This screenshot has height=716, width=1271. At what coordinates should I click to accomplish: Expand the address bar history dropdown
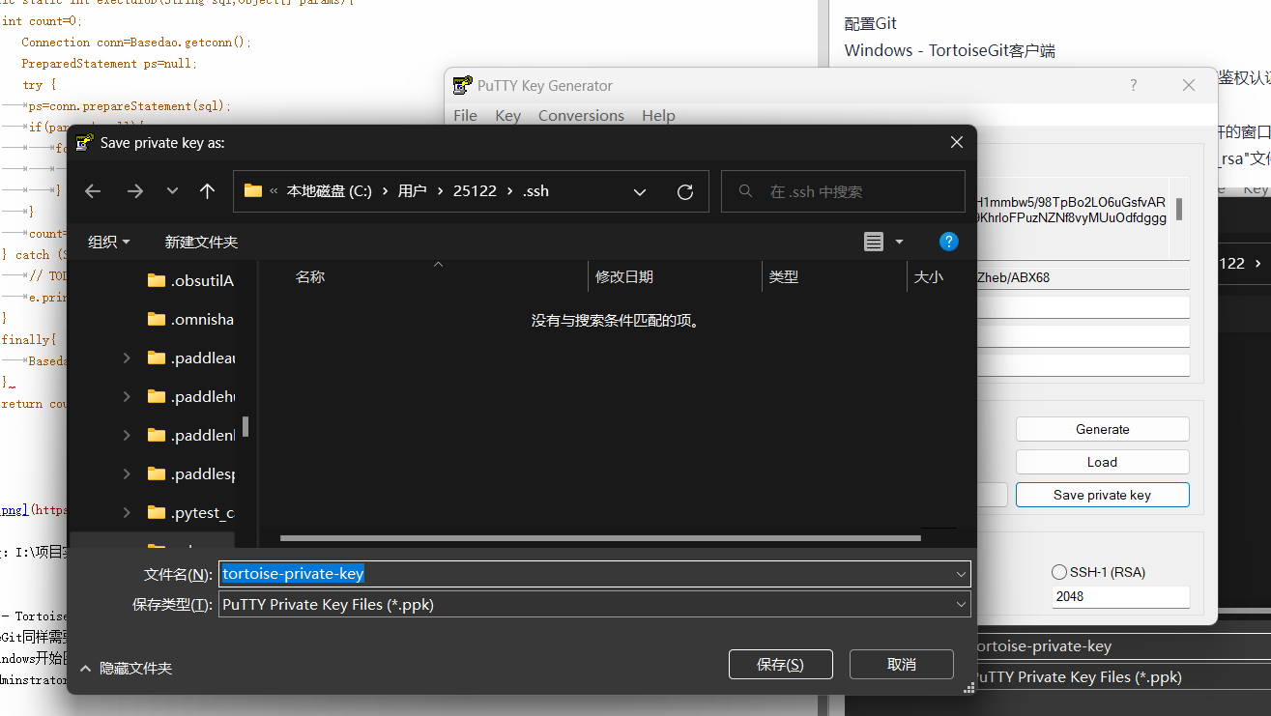click(640, 191)
